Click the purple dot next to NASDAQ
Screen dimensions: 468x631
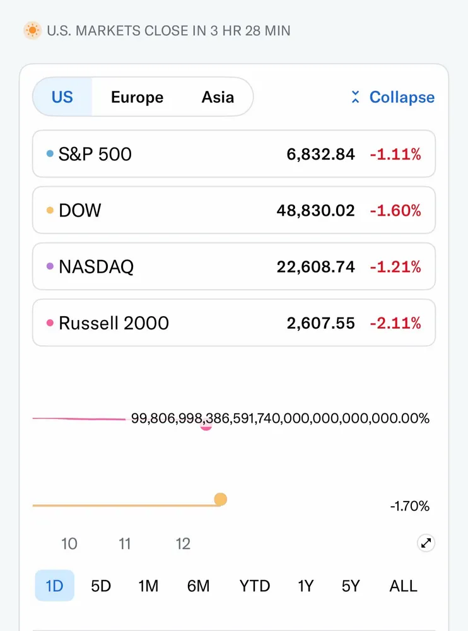click(50, 266)
